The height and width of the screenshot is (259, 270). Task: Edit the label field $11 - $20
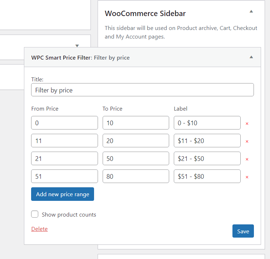click(x=207, y=141)
